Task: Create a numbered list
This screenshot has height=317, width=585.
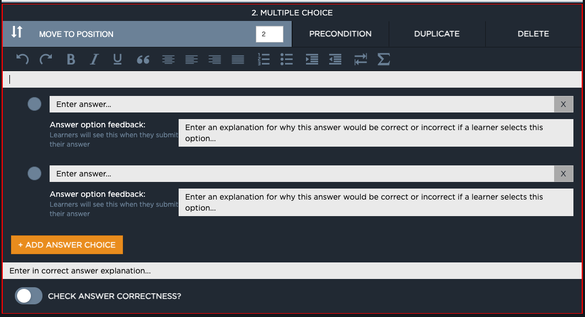Action: click(264, 60)
